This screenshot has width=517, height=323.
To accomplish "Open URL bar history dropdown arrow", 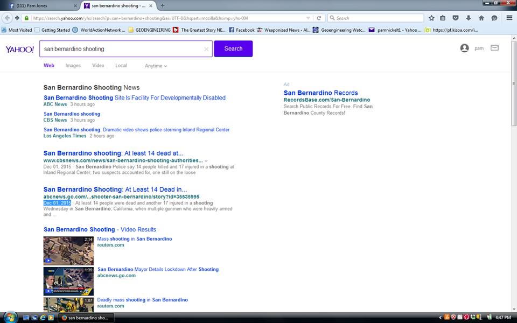I will point(308,18).
